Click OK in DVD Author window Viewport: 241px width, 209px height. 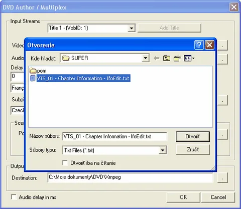(183, 197)
